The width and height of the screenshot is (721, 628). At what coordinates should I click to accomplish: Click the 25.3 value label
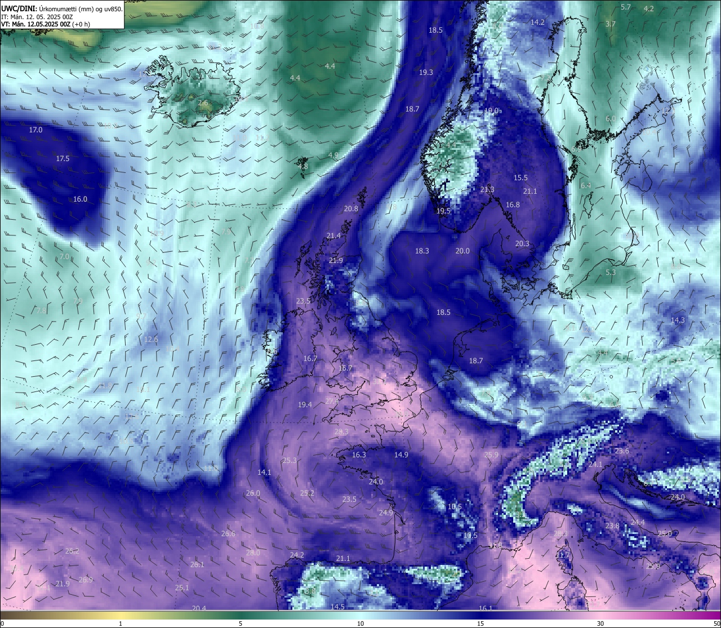pyautogui.click(x=290, y=461)
